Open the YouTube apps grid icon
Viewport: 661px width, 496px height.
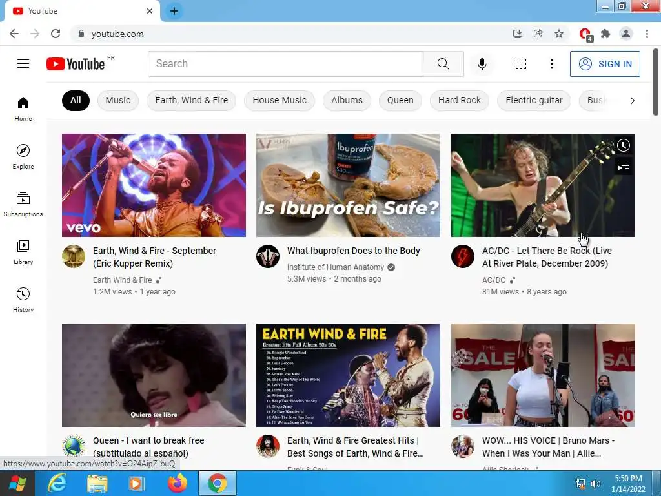(521, 64)
